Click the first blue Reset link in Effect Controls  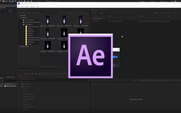click(10, 10)
